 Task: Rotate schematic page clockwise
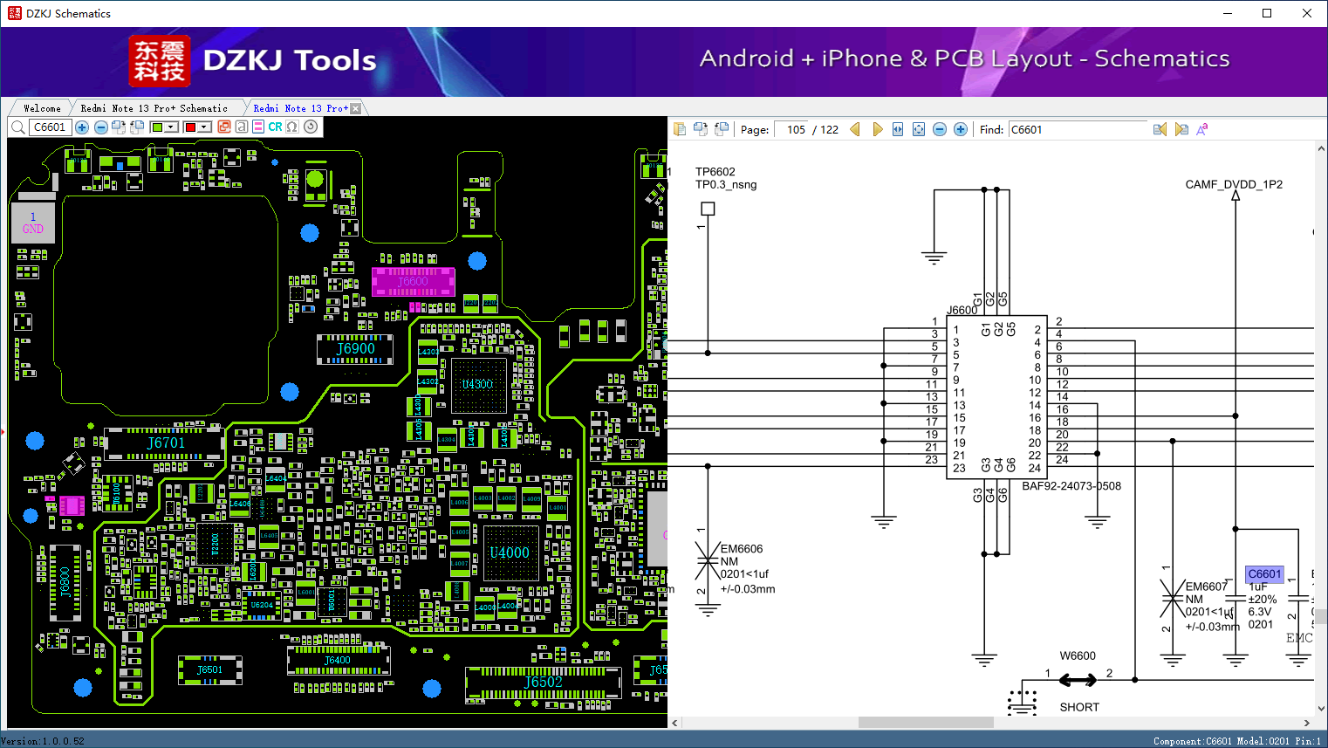tap(701, 129)
